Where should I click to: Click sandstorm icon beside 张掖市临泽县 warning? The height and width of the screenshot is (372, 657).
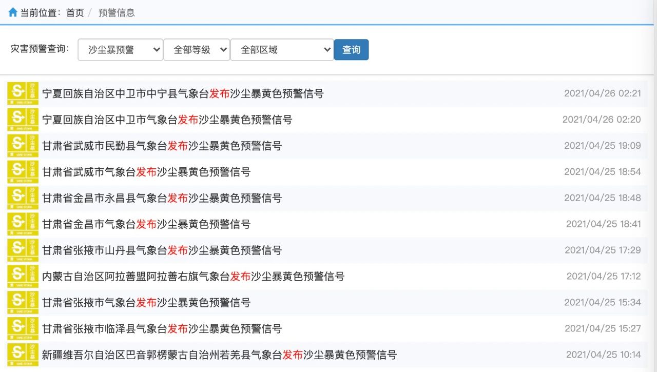tap(23, 329)
